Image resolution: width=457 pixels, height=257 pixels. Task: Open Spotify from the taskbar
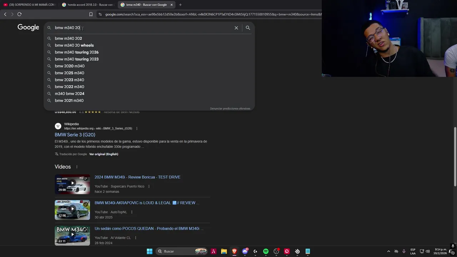tap(266, 251)
